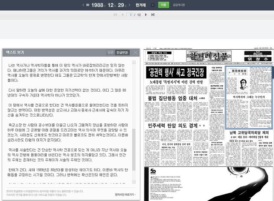Click the 오늘의 주요 기사 box on the page
Image resolution: width=274 pixels, height=201 pixels.
tap(159, 56)
